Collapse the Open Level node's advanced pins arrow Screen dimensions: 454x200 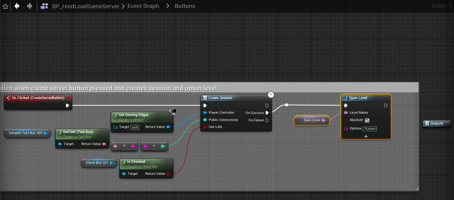(x=366, y=136)
